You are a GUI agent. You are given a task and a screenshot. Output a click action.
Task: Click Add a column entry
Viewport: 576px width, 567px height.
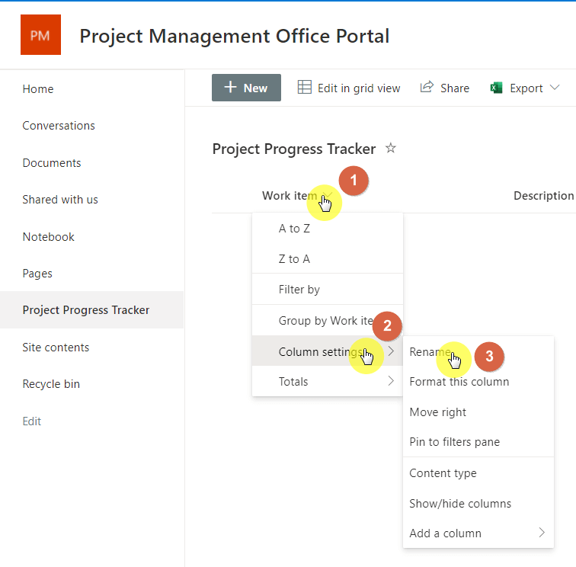point(478,533)
